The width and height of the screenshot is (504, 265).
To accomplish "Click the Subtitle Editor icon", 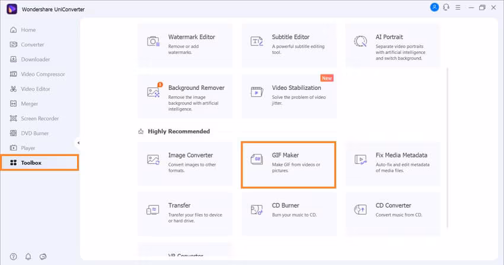I will (x=257, y=41).
